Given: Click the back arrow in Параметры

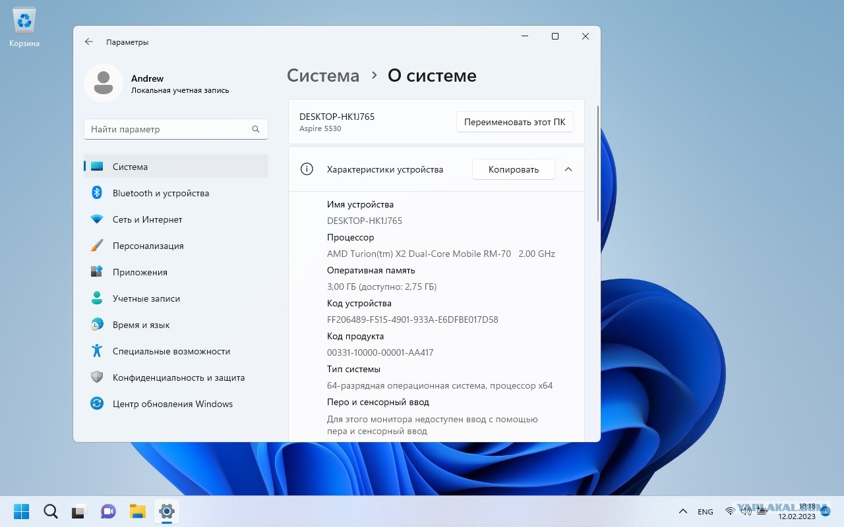Looking at the screenshot, I should (89, 42).
